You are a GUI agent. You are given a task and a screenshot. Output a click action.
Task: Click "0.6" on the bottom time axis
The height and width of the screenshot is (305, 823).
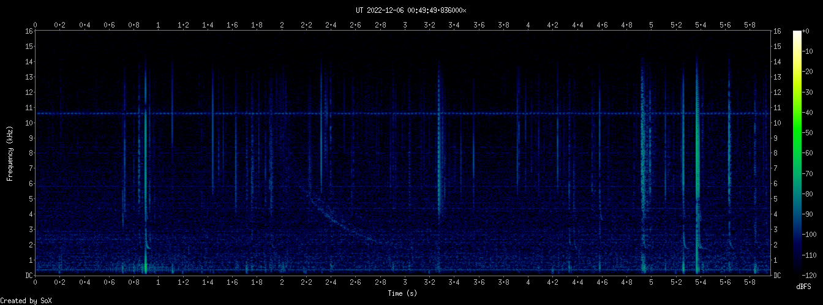click(109, 282)
